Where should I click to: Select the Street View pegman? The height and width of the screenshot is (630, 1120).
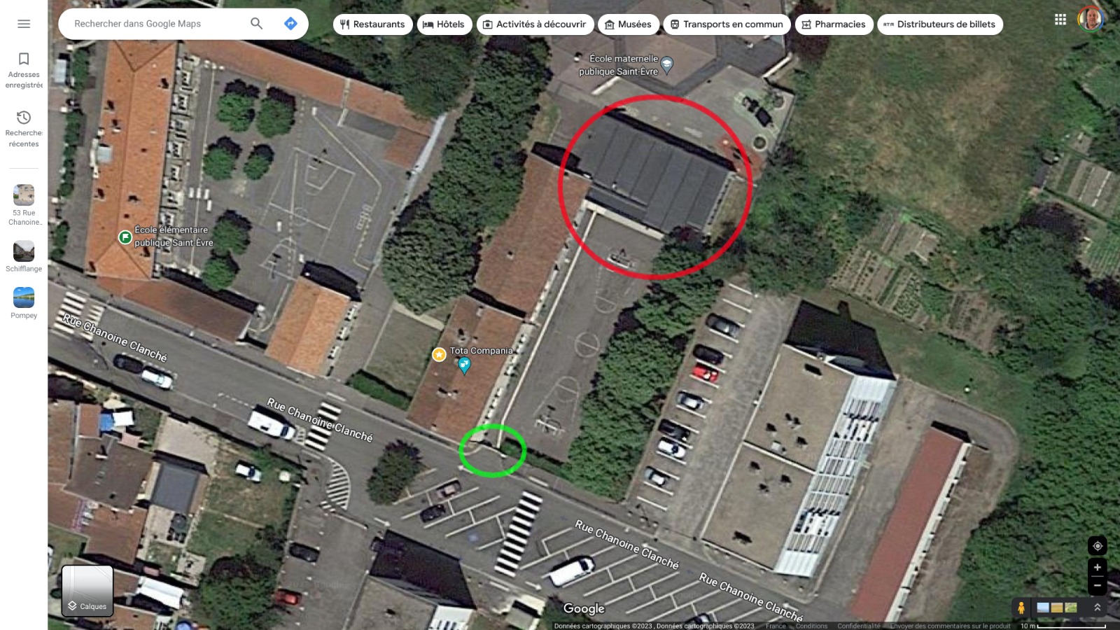pos(1021,608)
